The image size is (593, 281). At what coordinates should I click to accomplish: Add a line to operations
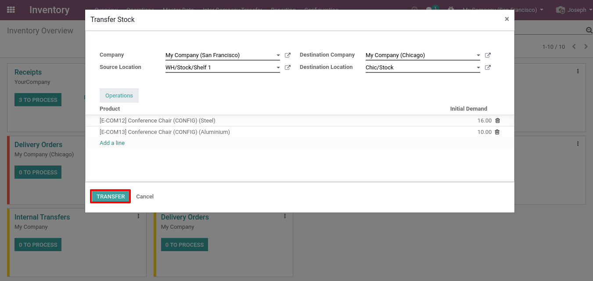tap(112, 143)
